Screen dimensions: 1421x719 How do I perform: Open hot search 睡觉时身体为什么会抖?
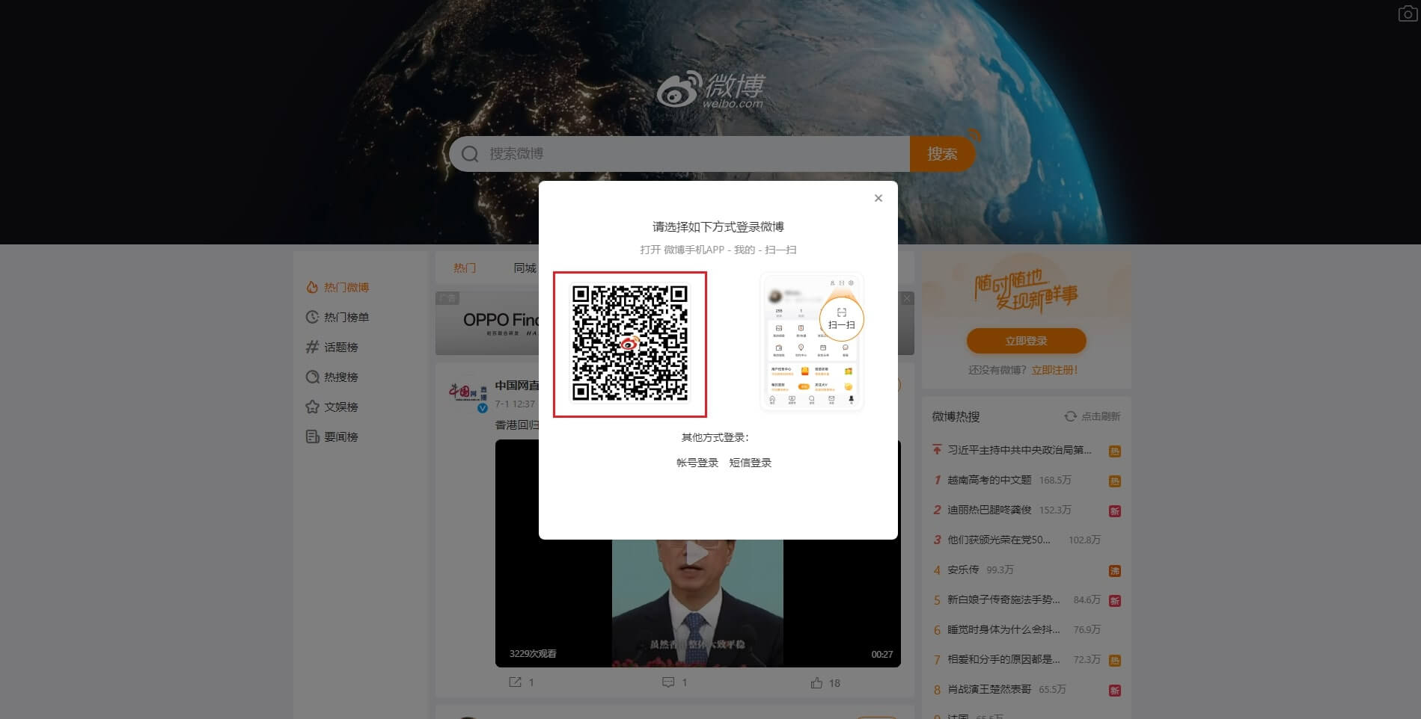click(1003, 629)
